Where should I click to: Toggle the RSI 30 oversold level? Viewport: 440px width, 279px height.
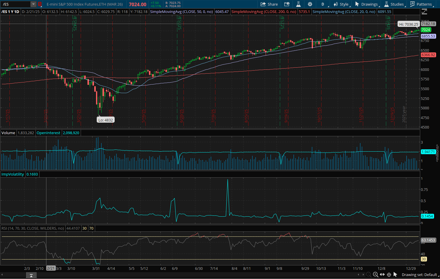pos(85,228)
